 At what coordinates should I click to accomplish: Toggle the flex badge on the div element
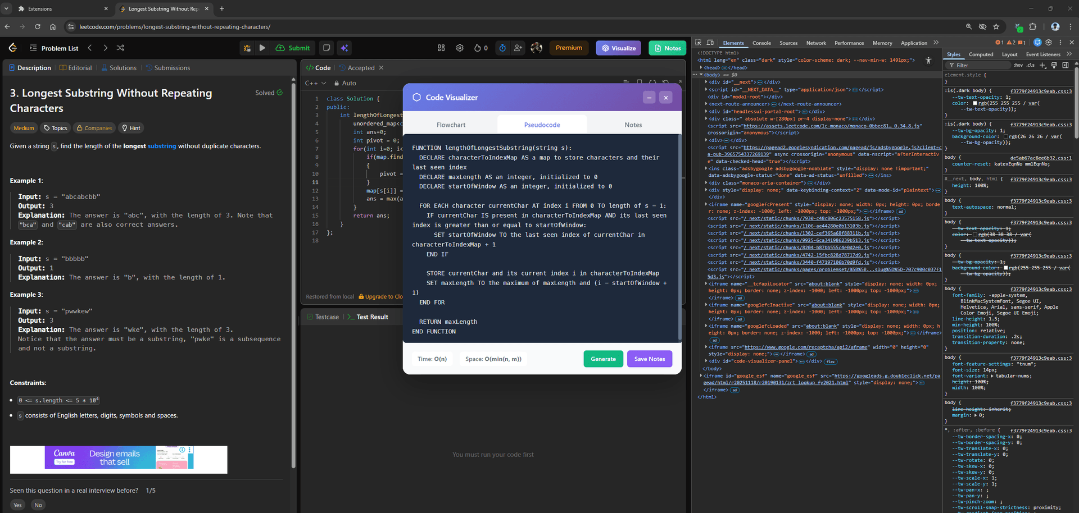(831, 361)
